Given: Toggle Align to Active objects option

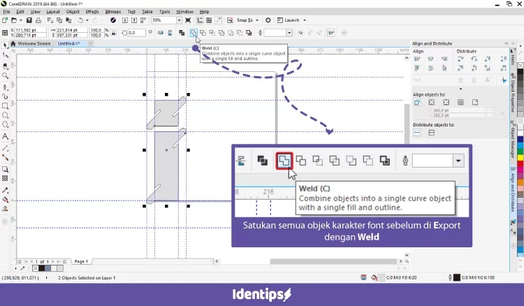Looking at the screenshot, I should (x=417, y=103).
